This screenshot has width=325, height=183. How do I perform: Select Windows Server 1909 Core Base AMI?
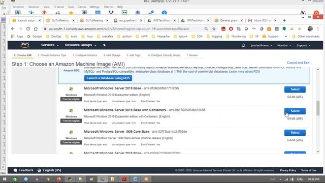(x=295, y=133)
